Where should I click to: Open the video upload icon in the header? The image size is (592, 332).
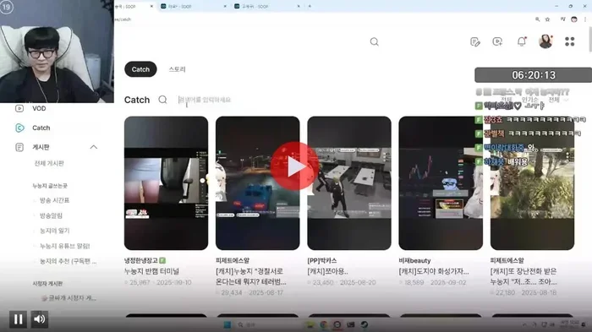point(497,41)
